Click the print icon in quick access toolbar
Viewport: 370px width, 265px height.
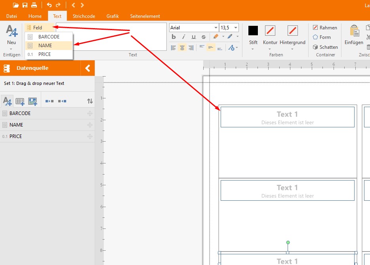coord(34,5)
